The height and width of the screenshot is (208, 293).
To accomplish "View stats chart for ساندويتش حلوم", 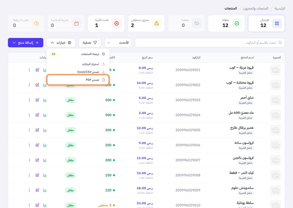I will click(45, 190).
